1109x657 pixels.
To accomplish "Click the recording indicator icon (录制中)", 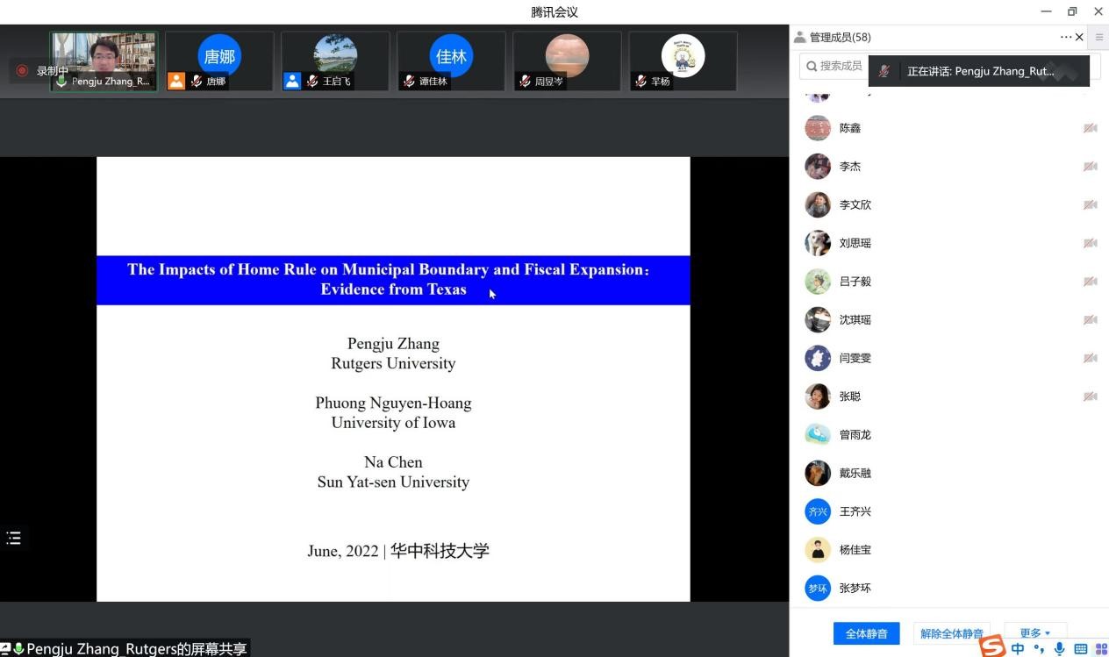I will (22, 71).
